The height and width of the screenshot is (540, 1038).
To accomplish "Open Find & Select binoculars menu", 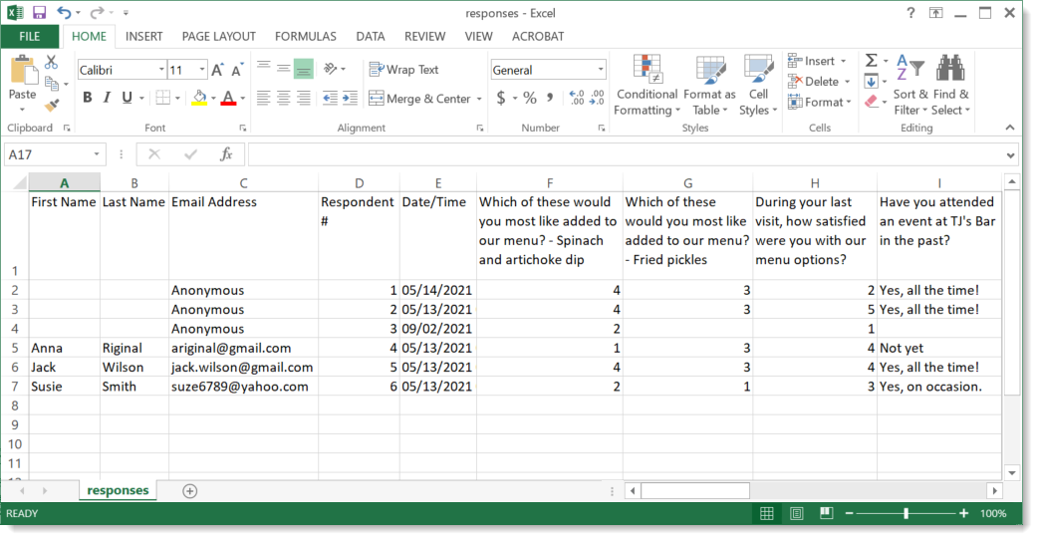I will point(951,86).
